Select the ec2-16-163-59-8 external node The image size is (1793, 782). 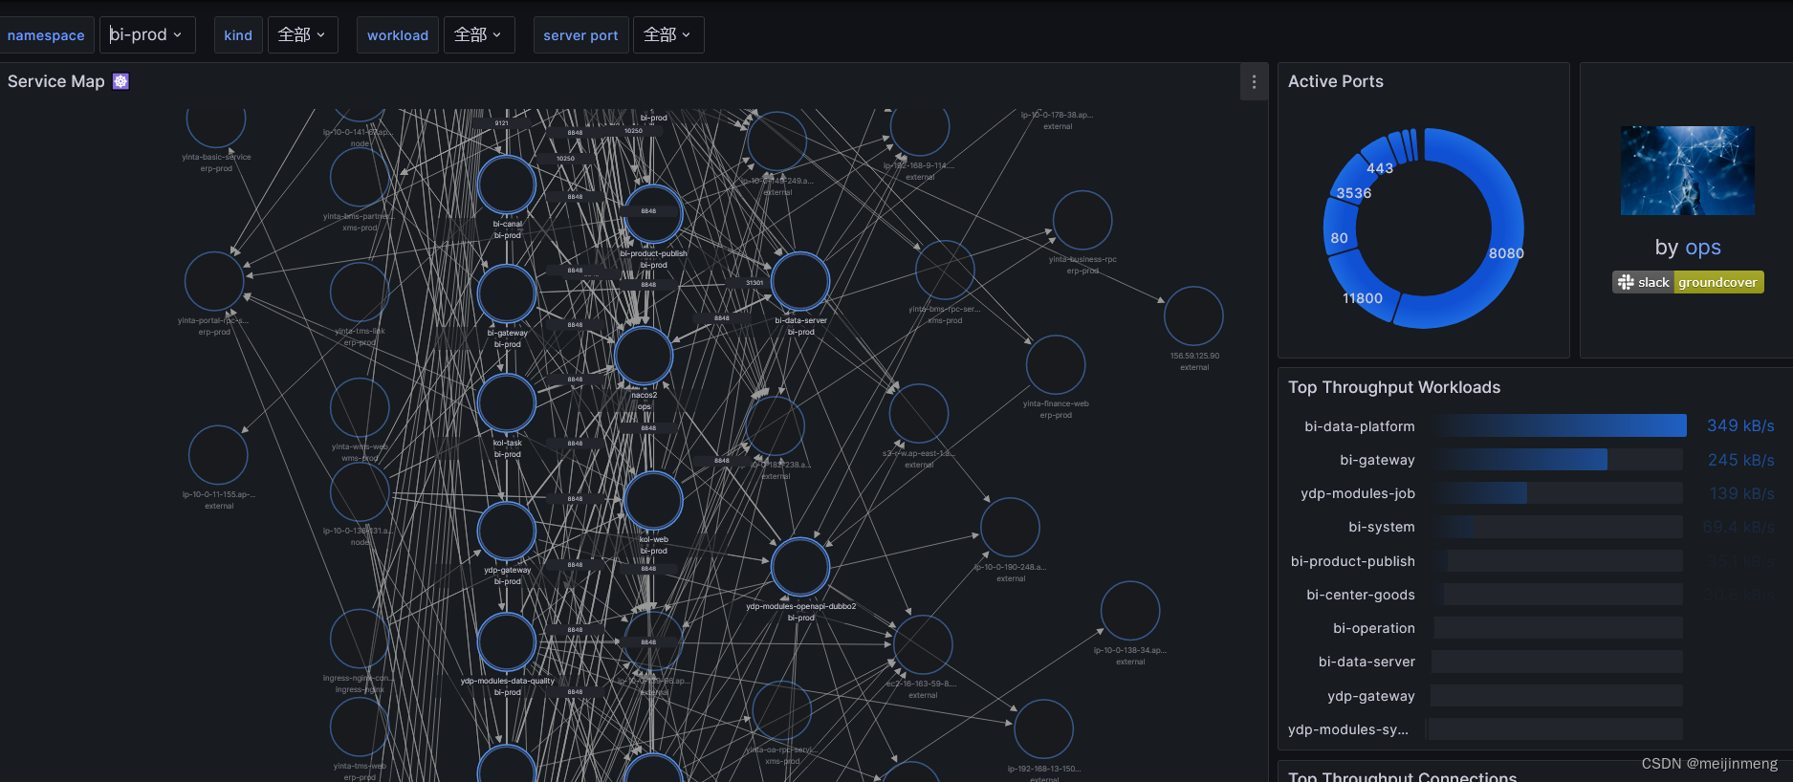(923, 645)
